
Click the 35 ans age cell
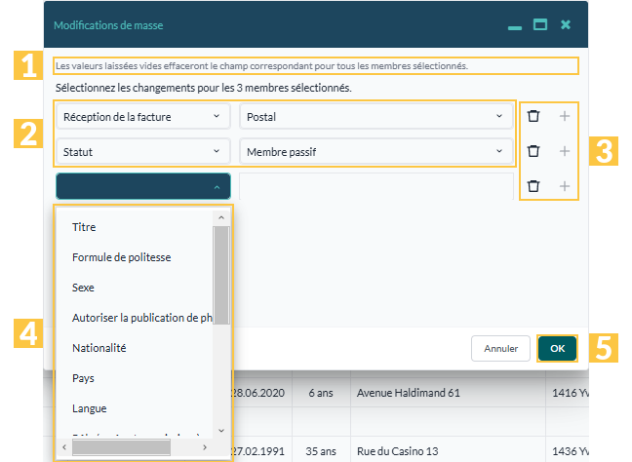click(x=321, y=451)
